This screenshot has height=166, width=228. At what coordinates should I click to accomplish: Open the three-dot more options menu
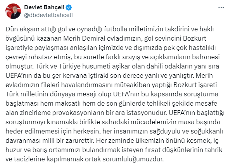(221, 7)
